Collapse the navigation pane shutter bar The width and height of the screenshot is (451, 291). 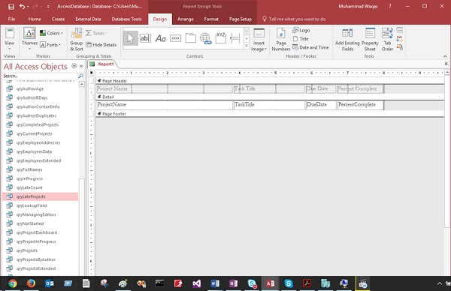(81, 66)
